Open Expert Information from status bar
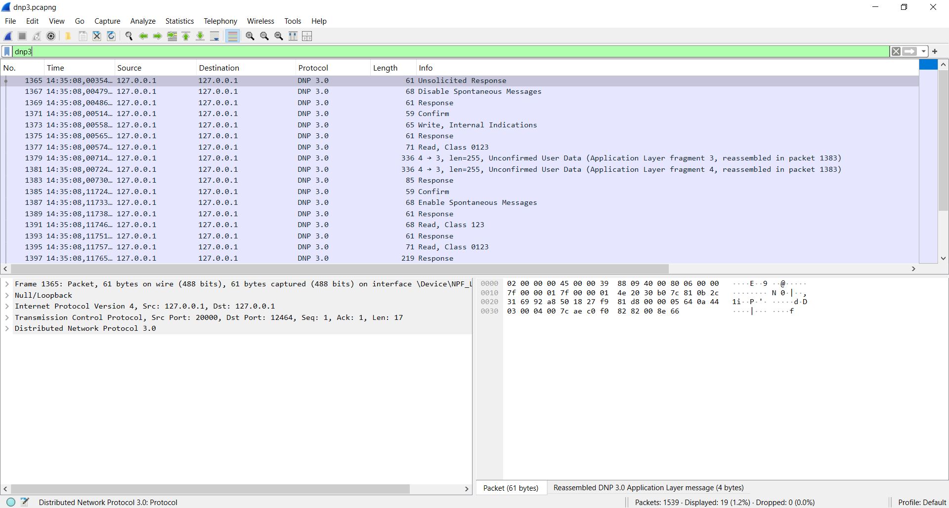 (x=10, y=502)
